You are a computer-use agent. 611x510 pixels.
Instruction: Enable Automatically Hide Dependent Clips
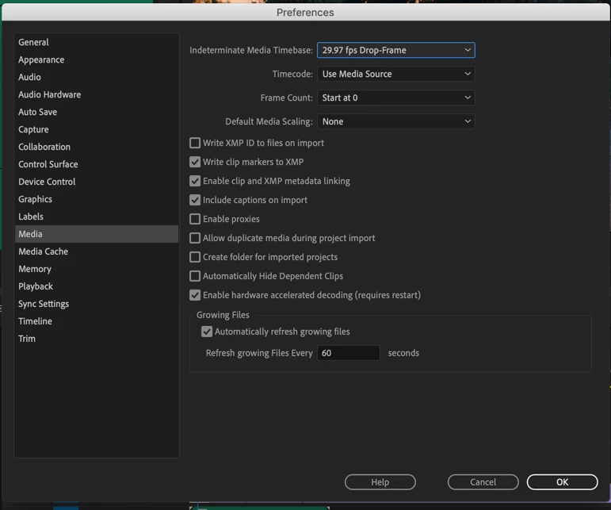pyautogui.click(x=195, y=276)
